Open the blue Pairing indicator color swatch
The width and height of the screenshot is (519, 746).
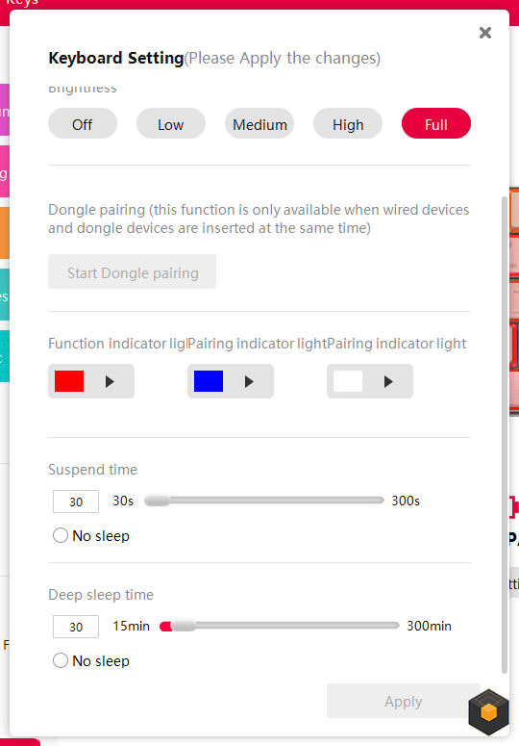[x=209, y=381]
